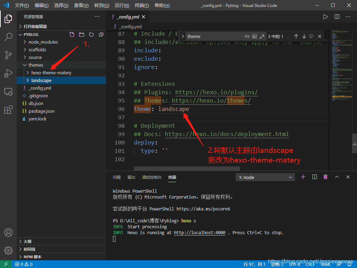Create a new file in PYBLOG
This screenshot has width=357, height=268.
point(72,35)
